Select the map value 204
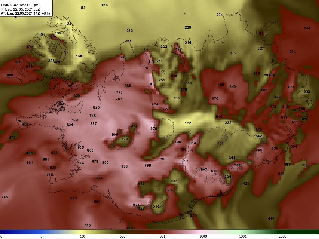Screen dimensions: 319x239 point(219,15)
